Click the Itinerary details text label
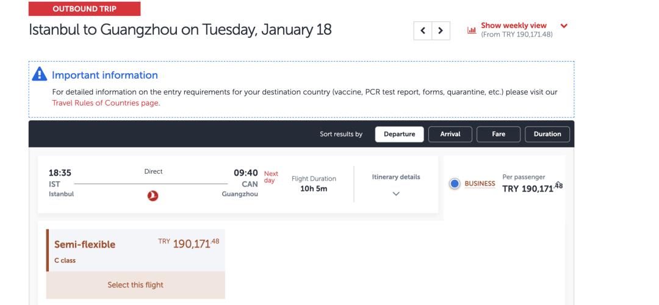 click(396, 177)
